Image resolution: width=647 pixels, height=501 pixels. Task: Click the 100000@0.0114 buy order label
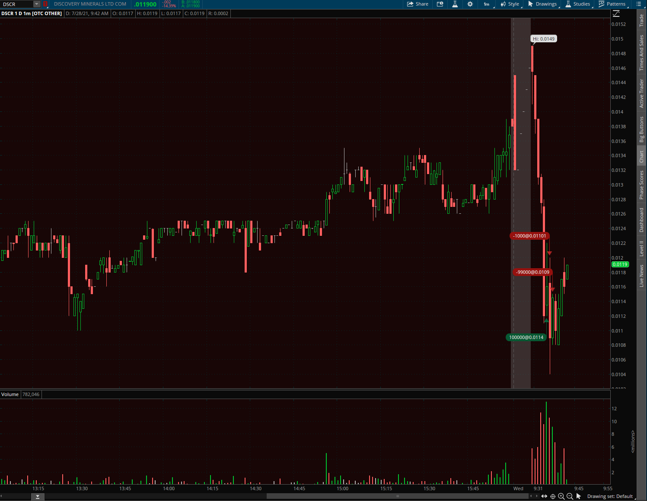(526, 337)
